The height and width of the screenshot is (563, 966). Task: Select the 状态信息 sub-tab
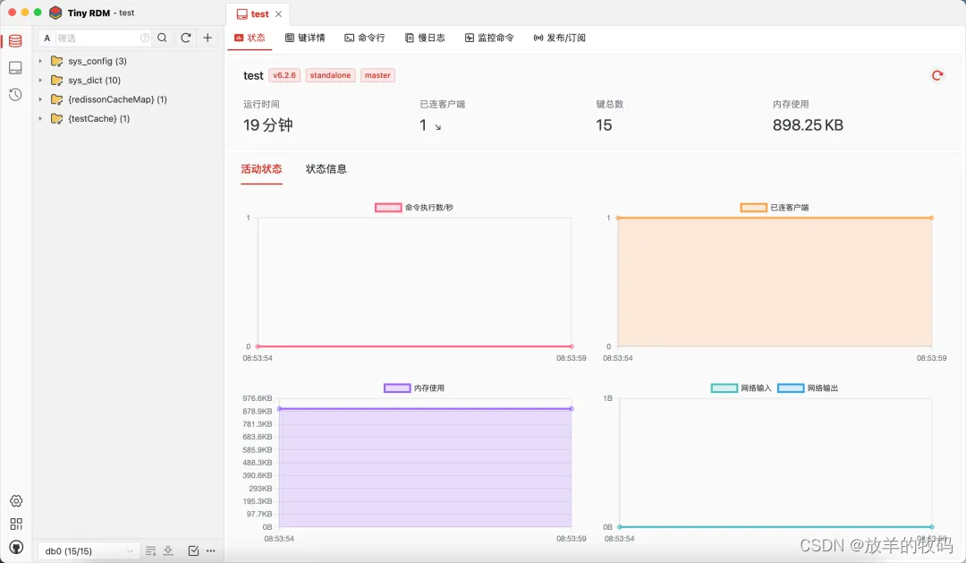326,169
